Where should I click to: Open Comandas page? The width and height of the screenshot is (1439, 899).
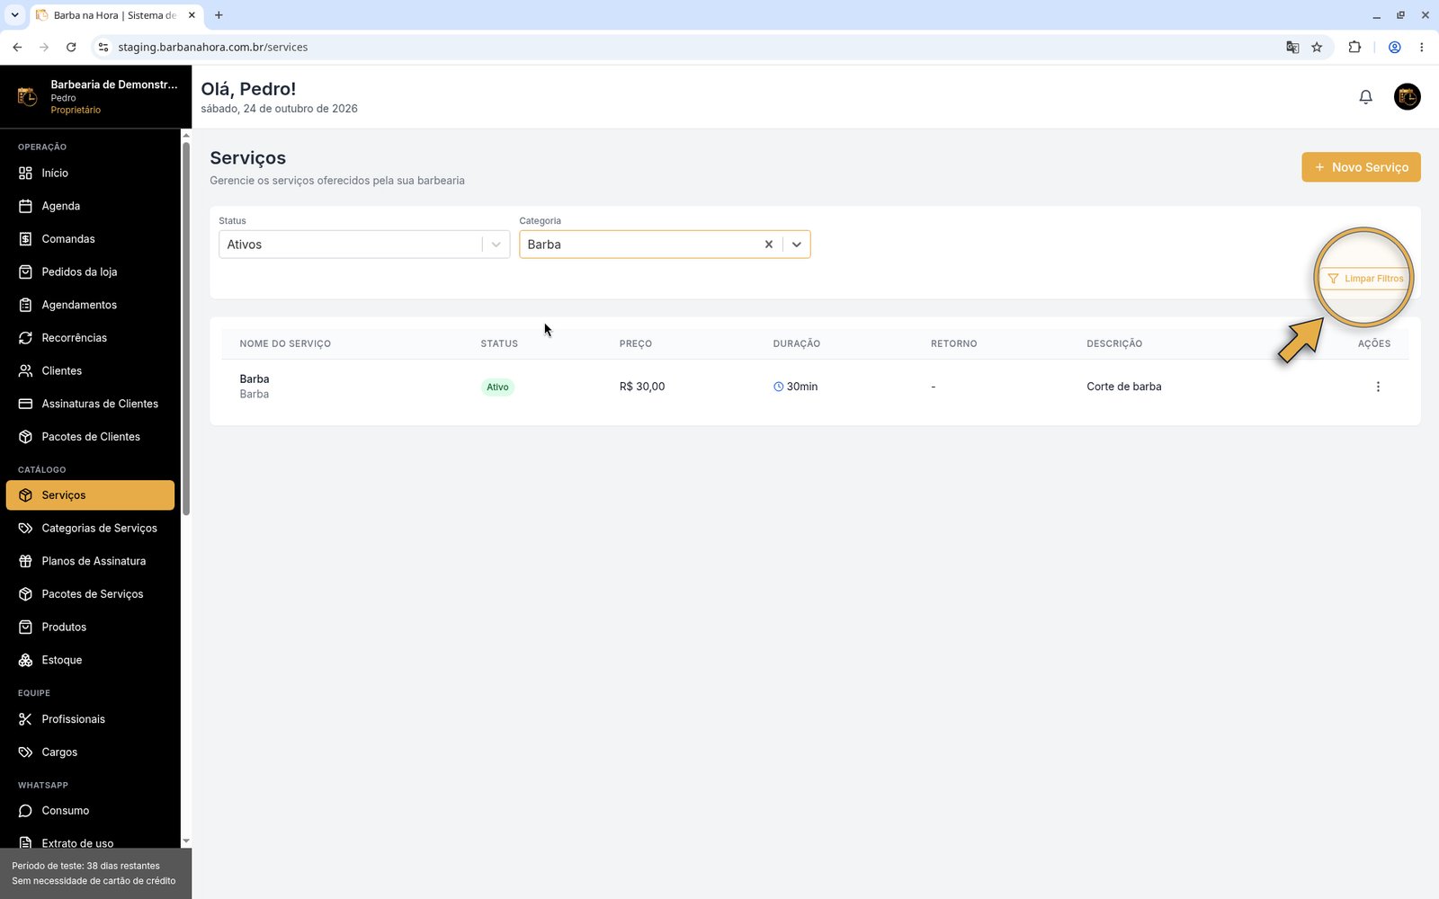coord(90,239)
